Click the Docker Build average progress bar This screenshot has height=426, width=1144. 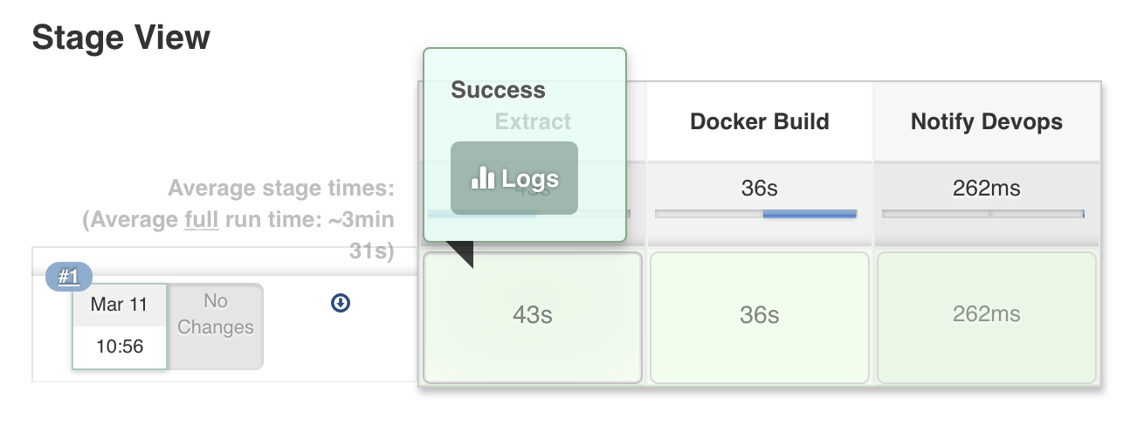[x=756, y=213]
